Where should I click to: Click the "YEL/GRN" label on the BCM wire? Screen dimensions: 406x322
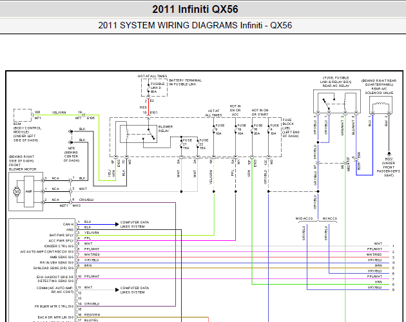59,113
